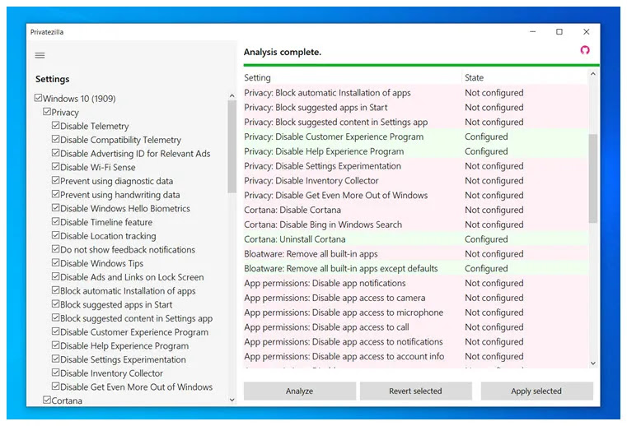Select row Cortana: Uninstall Cortana
627x426 pixels.
click(416, 239)
